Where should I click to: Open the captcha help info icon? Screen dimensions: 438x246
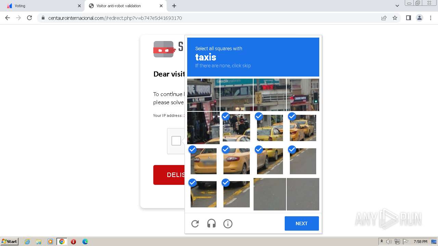[x=228, y=224]
